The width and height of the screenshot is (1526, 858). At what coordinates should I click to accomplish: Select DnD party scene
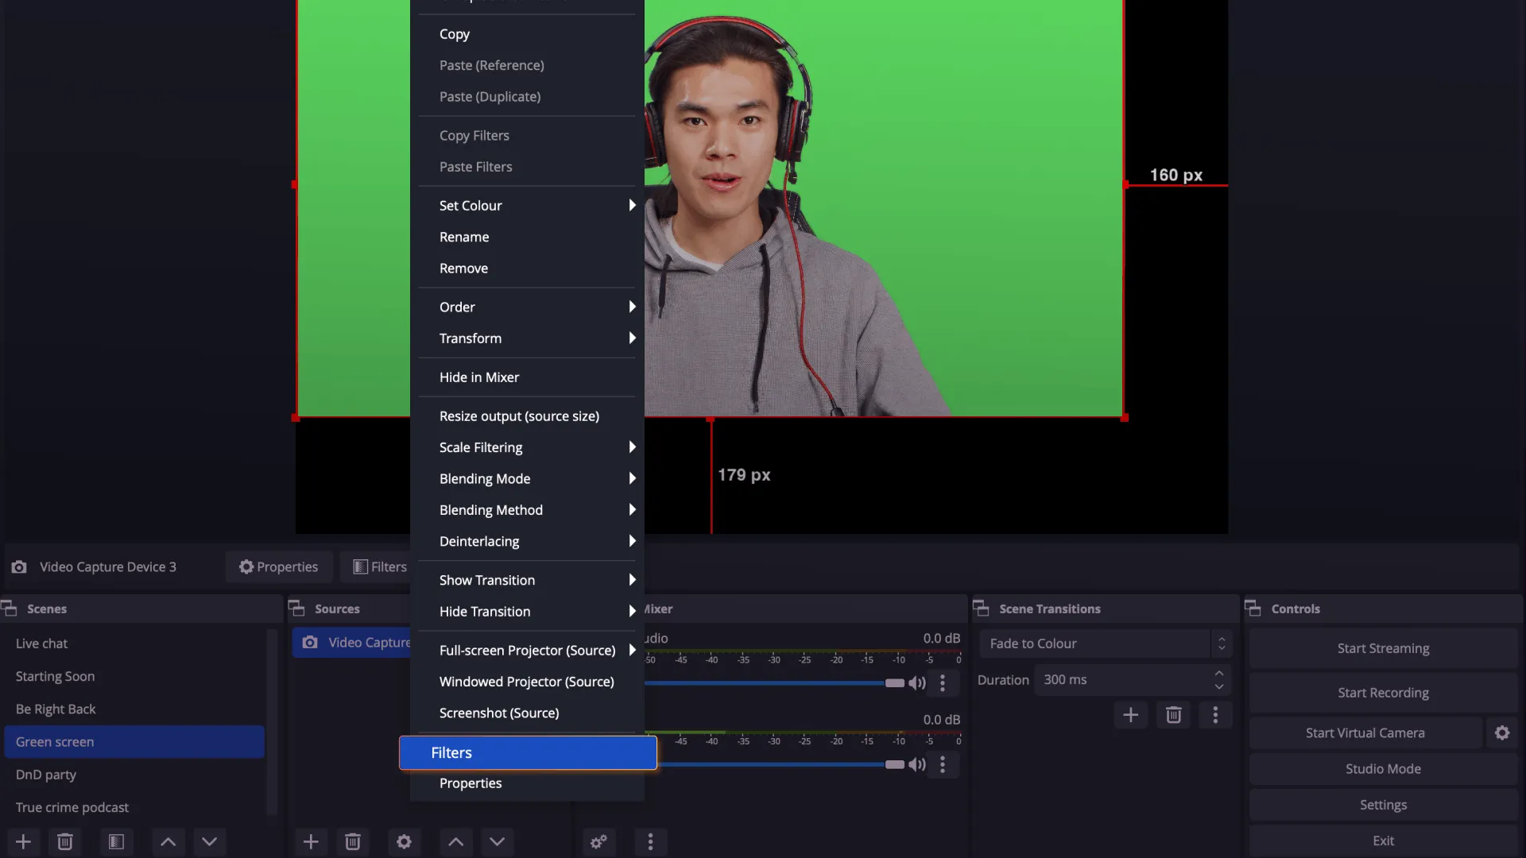click(134, 775)
